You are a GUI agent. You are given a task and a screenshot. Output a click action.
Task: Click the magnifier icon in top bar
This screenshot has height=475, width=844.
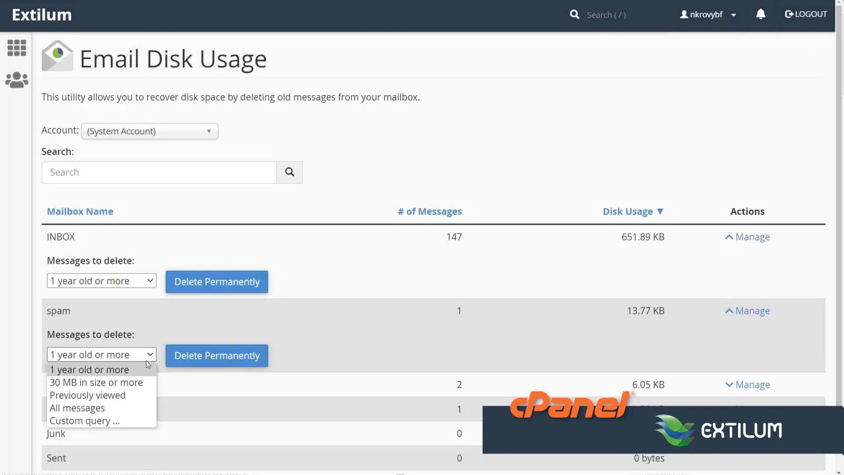click(x=575, y=15)
